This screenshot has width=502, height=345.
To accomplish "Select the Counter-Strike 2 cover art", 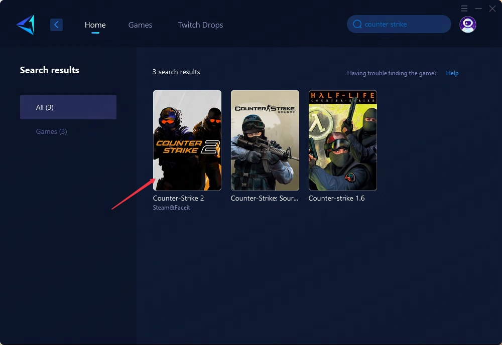I will click(x=187, y=140).
